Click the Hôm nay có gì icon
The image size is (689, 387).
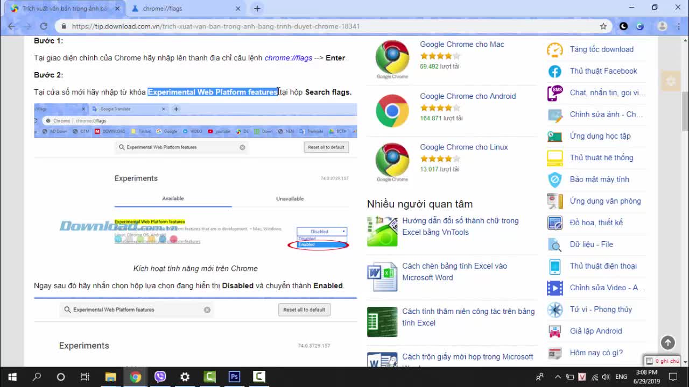[554, 353]
